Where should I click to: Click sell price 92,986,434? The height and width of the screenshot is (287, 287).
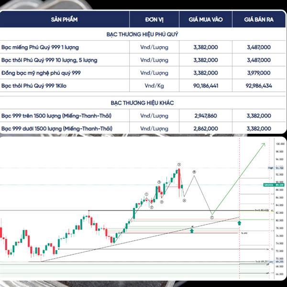pyautogui.click(x=259, y=86)
